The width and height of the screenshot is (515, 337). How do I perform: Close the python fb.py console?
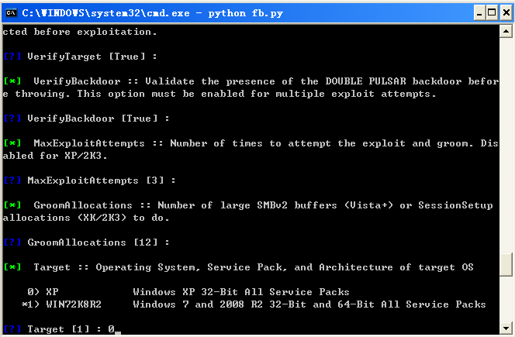tap(506, 13)
